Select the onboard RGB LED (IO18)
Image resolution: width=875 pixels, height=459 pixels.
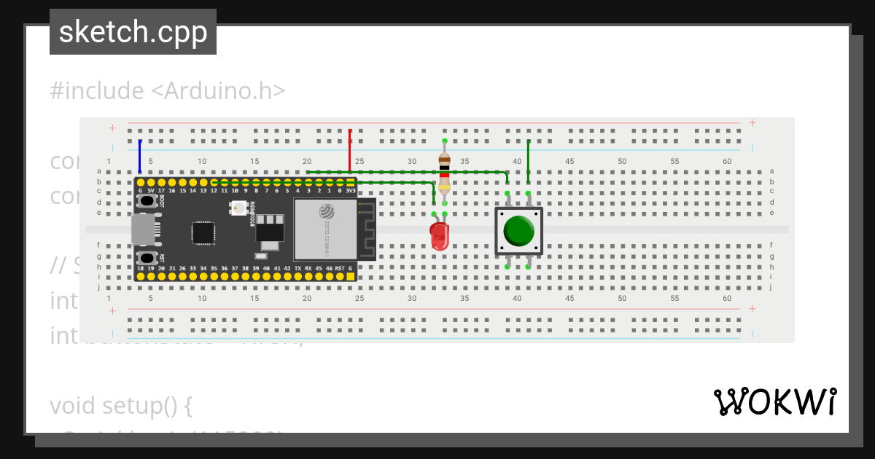pyautogui.click(x=238, y=207)
